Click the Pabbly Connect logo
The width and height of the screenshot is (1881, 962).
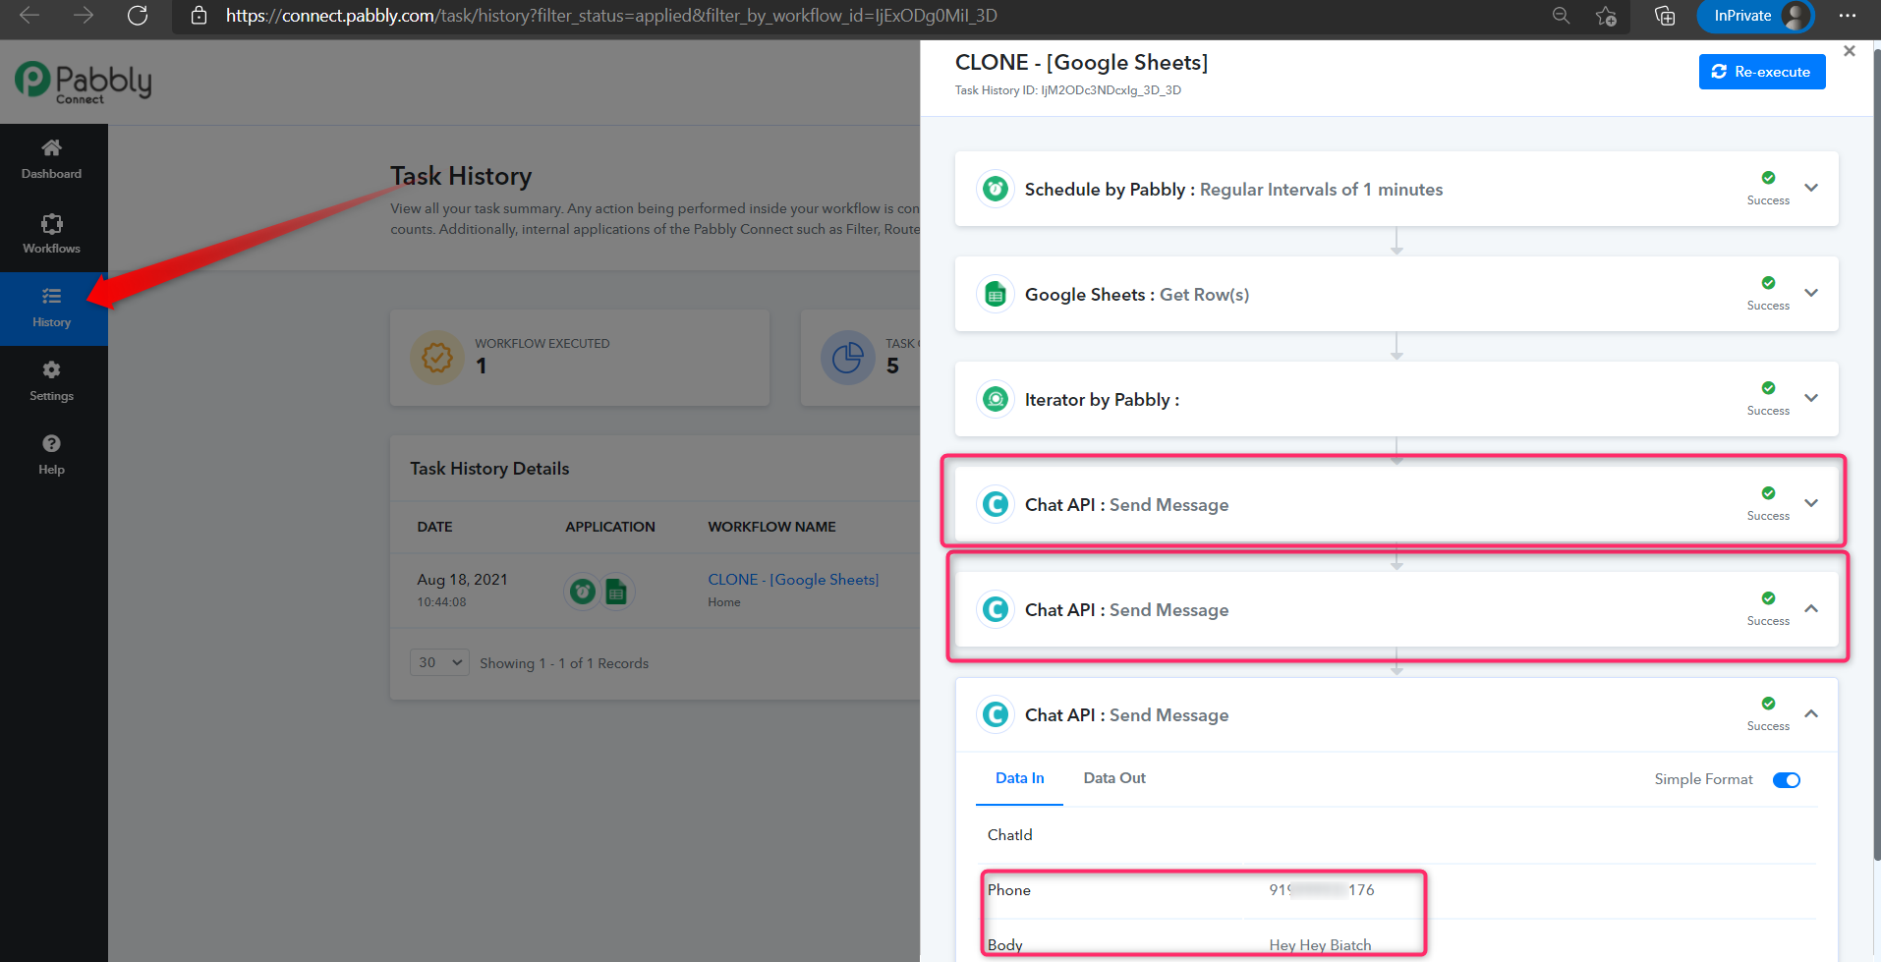tap(84, 83)
